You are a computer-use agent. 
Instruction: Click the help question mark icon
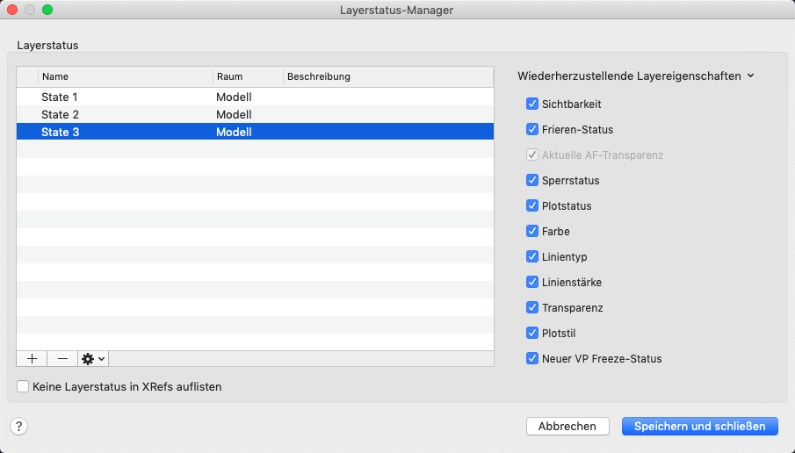(x=20, y=426)
